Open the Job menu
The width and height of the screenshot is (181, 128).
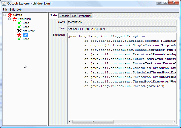coord(19,9)
